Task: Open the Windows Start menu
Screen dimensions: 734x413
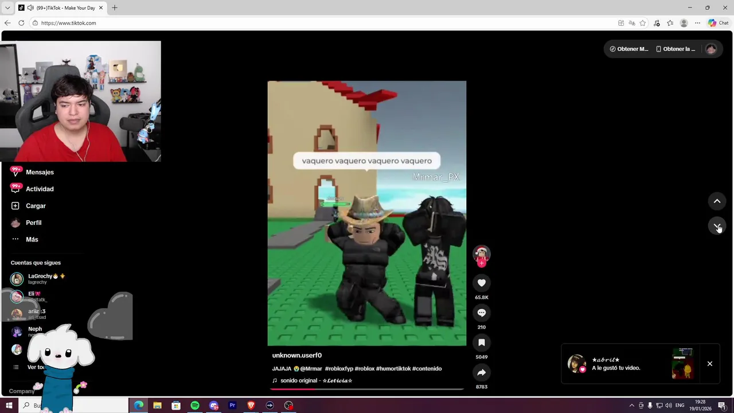Action: click(9, 406)
